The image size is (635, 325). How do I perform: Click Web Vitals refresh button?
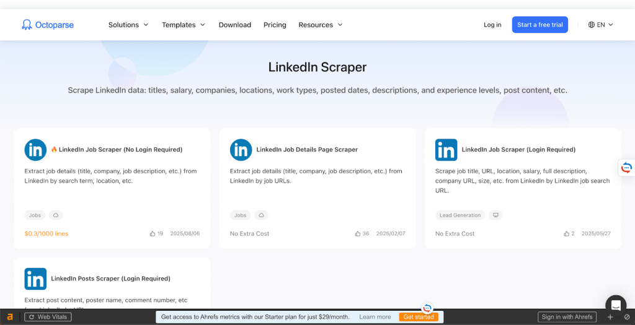click(x=48, y=317)
